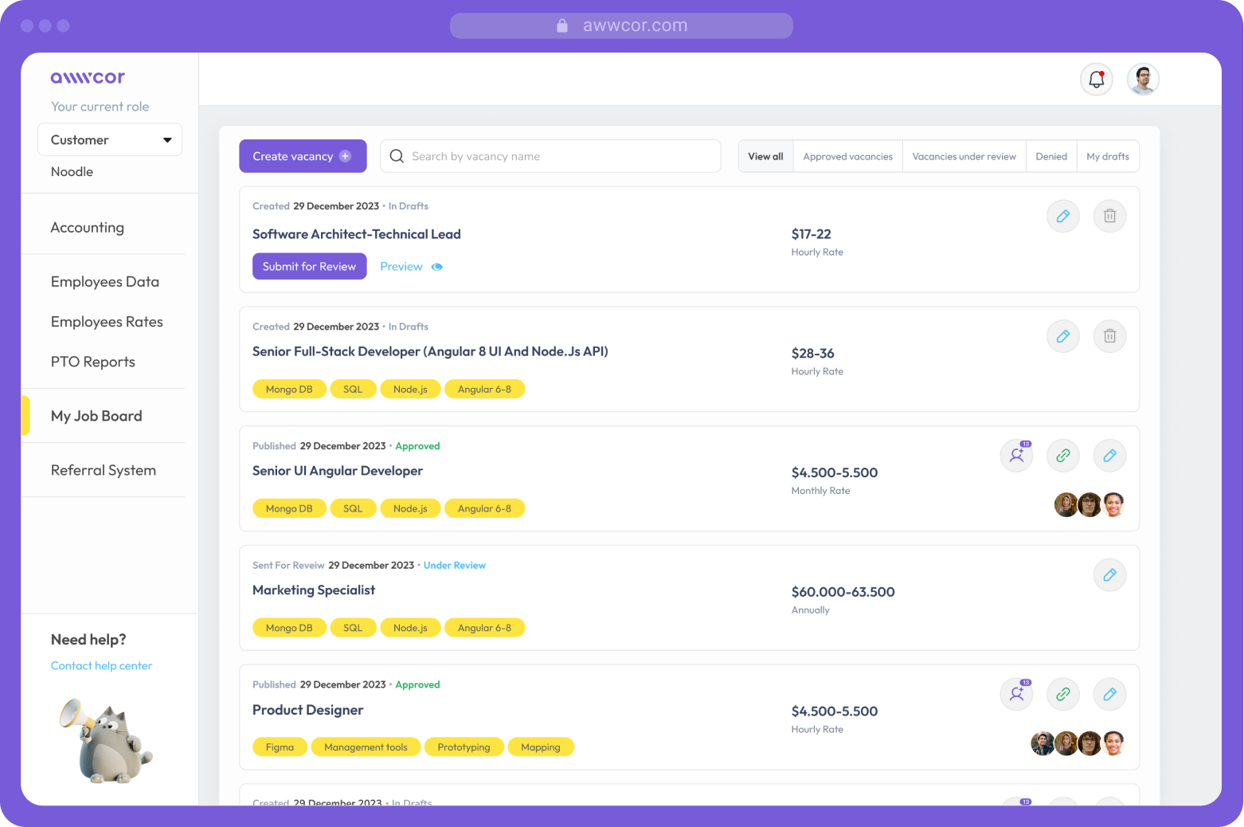Copy link for Senior UI Angular Developer

[1062, 456]
